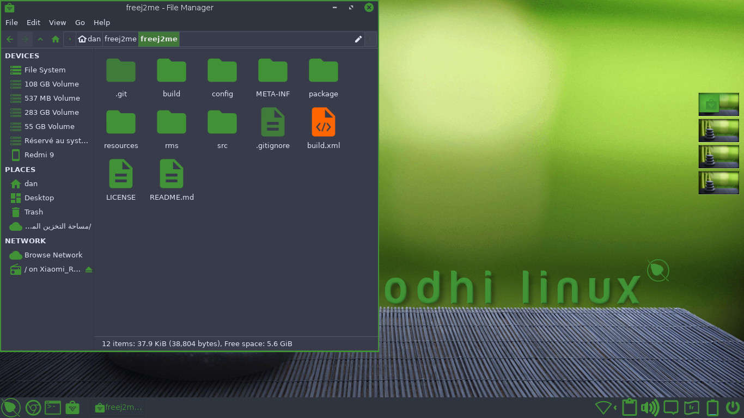Go back with the left arrow button
Screen dimensions: 744x418
point(10,39)
